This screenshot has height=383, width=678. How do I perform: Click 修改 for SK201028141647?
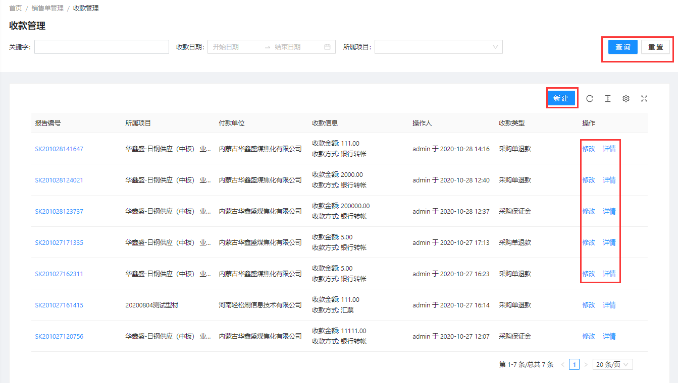pyautogui.click(x=589, y=149)
